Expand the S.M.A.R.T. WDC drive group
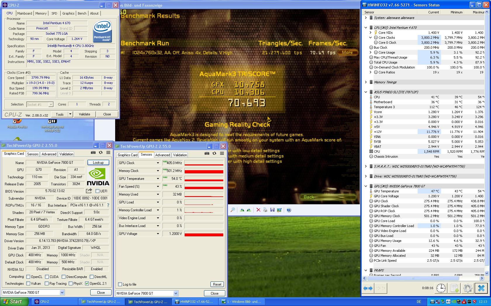 (366, 166)
